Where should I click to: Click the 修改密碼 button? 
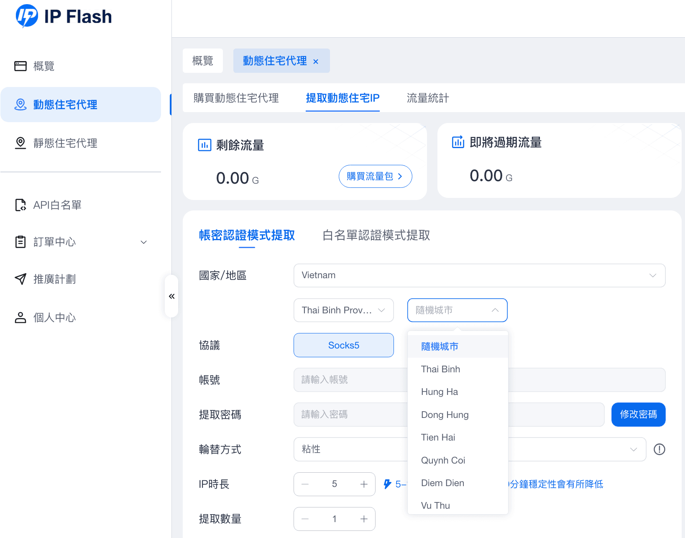pyautogui.click(x=638, y=415)
